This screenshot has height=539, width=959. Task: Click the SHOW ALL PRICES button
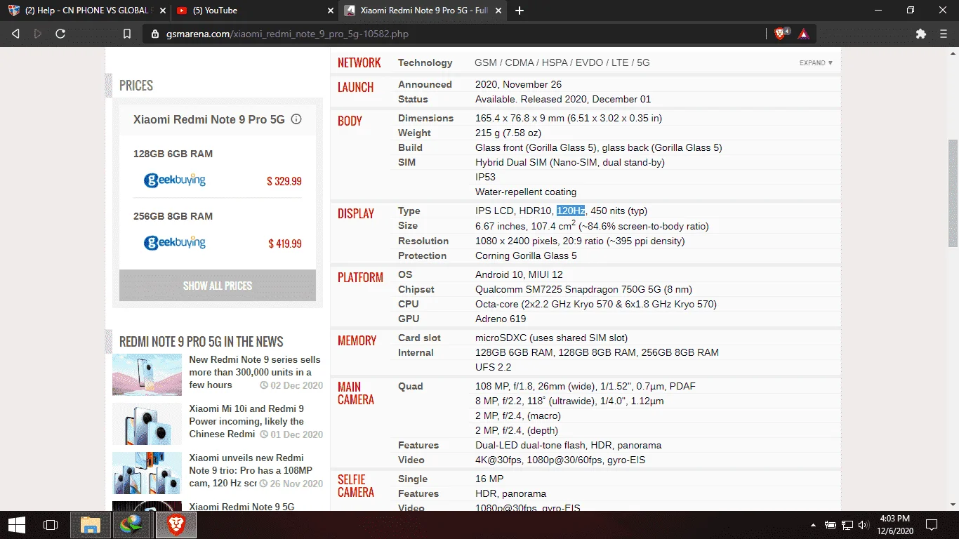tap(218, 286)
